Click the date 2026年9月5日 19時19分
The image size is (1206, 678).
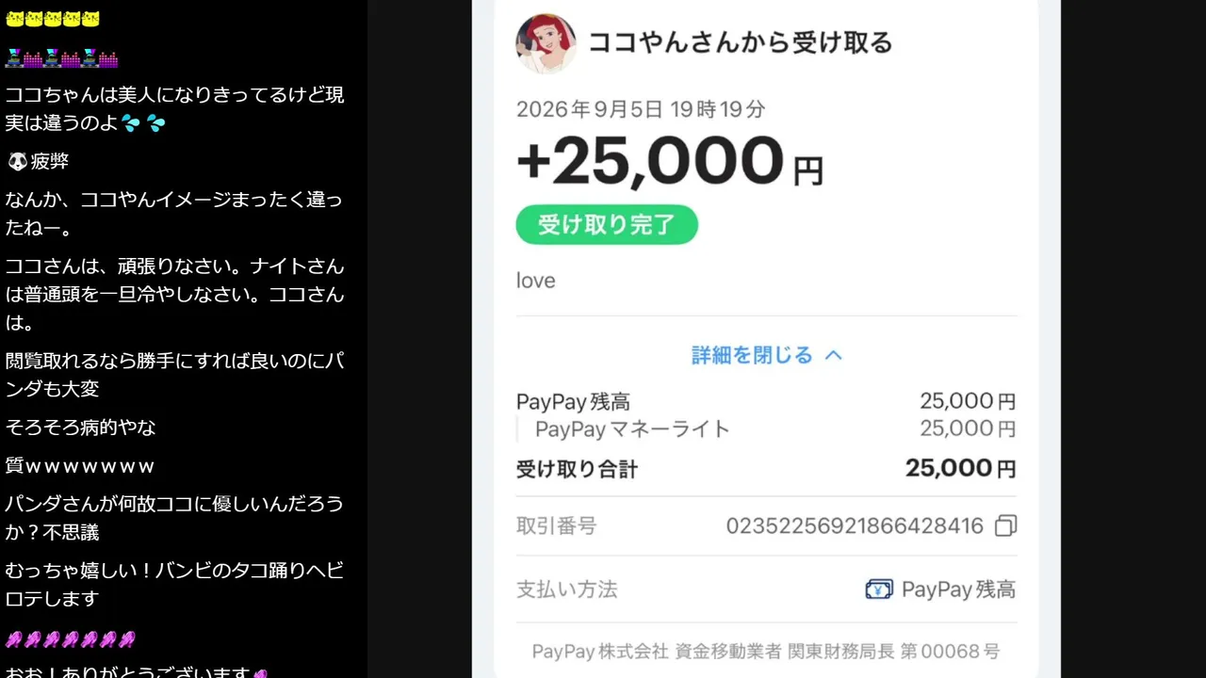click(641, 109)
